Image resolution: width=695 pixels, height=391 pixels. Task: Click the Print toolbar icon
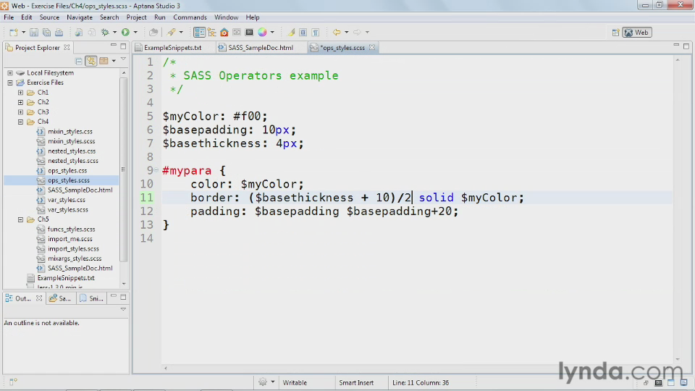tap(59, 33)
